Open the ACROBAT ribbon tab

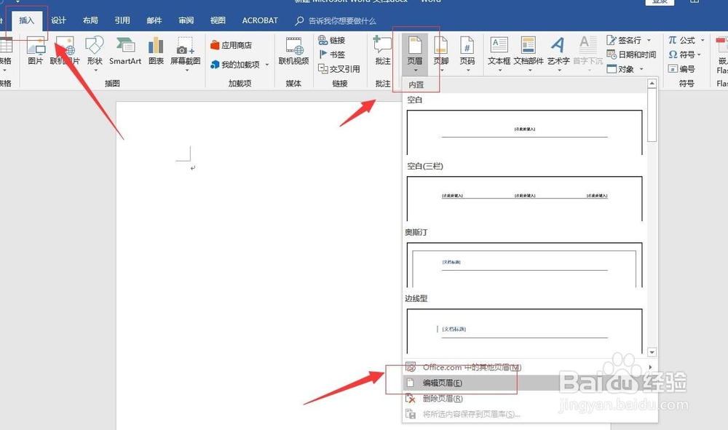259,20
